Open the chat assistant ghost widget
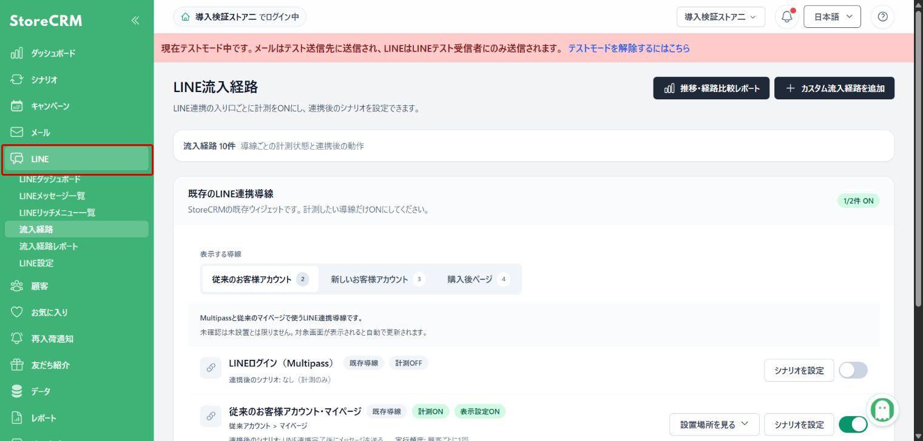 click(882, 411)
